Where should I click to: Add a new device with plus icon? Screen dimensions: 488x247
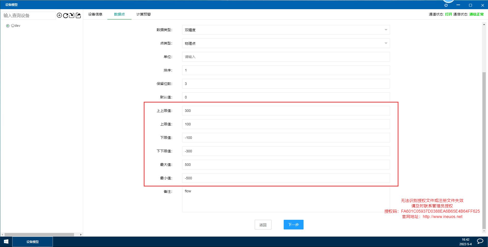point(59,16)
